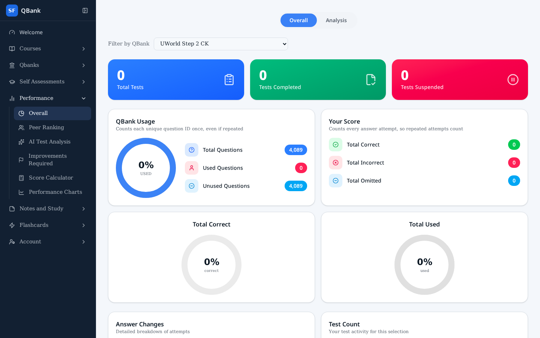Click the minus icon beside Unused Questions
The image size is (540, 338).
tap(192, 186)
